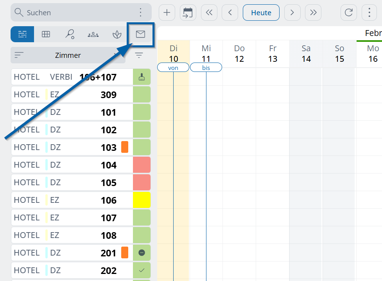Switch to the group people view icon
The height and width of the screenshot is (281, 382).
pos(93,34)
